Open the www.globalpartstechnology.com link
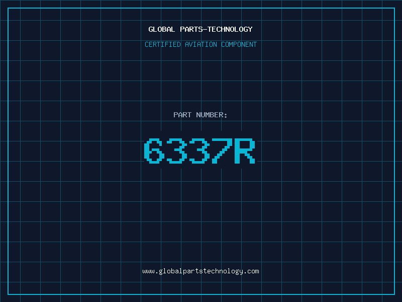The image size is (402, 302). pyautogui.click(x=200, y=271)
